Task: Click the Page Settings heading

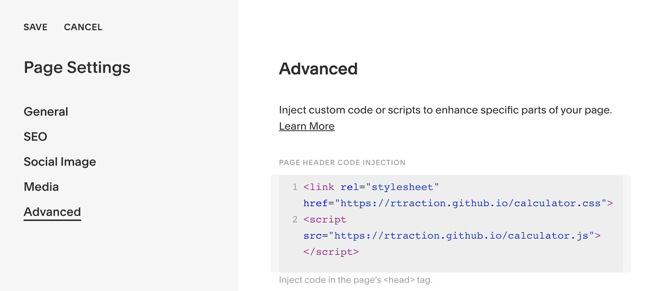Action: click(77, 68)
